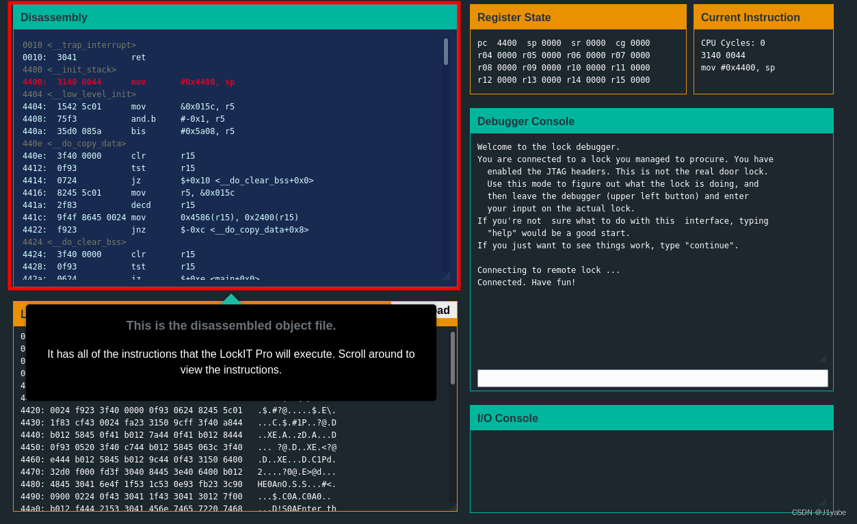This screenshot has width=857, height=524.
Task: Focus the Debugger Console command input field
Action: click(x=652, y=378)
